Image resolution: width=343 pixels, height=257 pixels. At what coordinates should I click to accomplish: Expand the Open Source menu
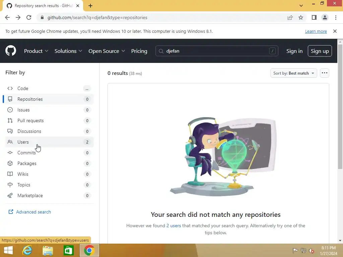pos(107,51)
